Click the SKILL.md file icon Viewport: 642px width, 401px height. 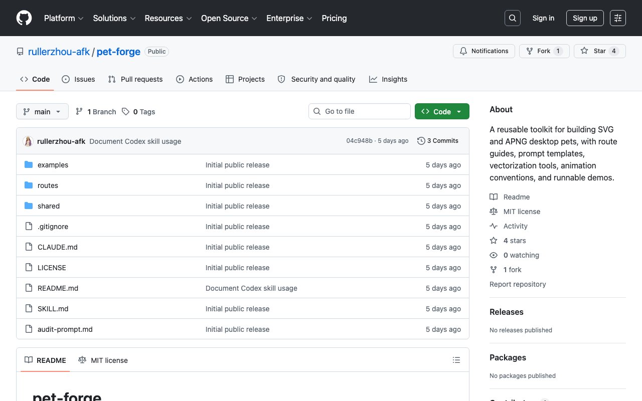(29, 309)
